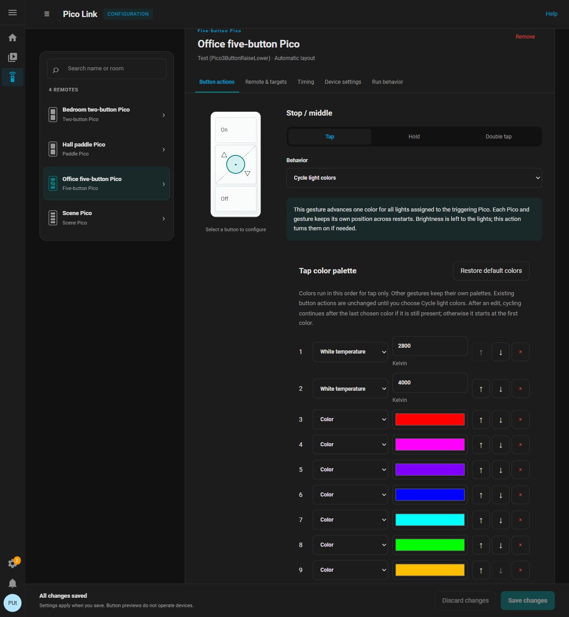Viewport: 569px width, 617px height.
Task: Open the cyan color swatch in row 7
Action: 430,520
